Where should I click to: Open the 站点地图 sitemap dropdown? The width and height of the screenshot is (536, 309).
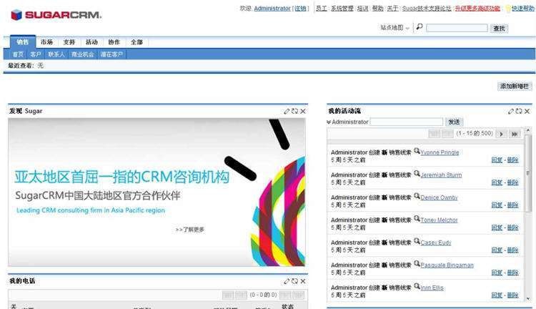coord(395,28)
